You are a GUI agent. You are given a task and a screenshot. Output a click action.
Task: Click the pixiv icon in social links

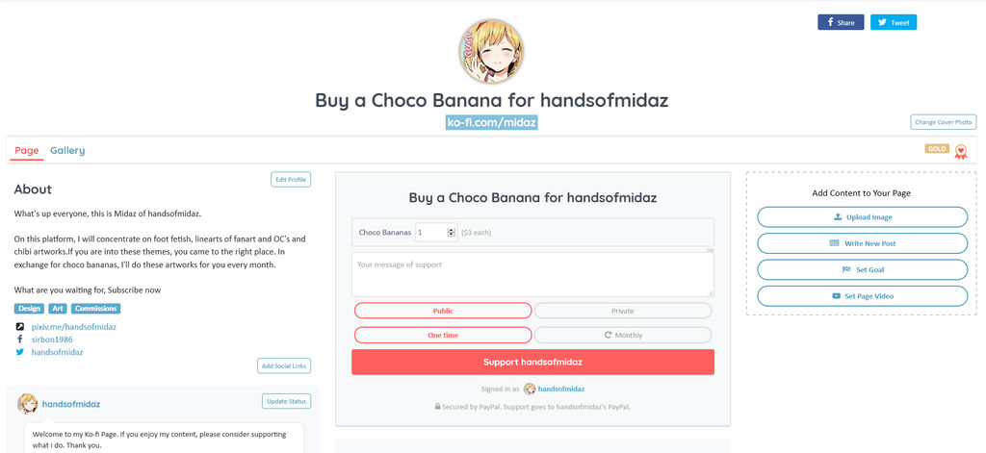click(x=20, y=327)
